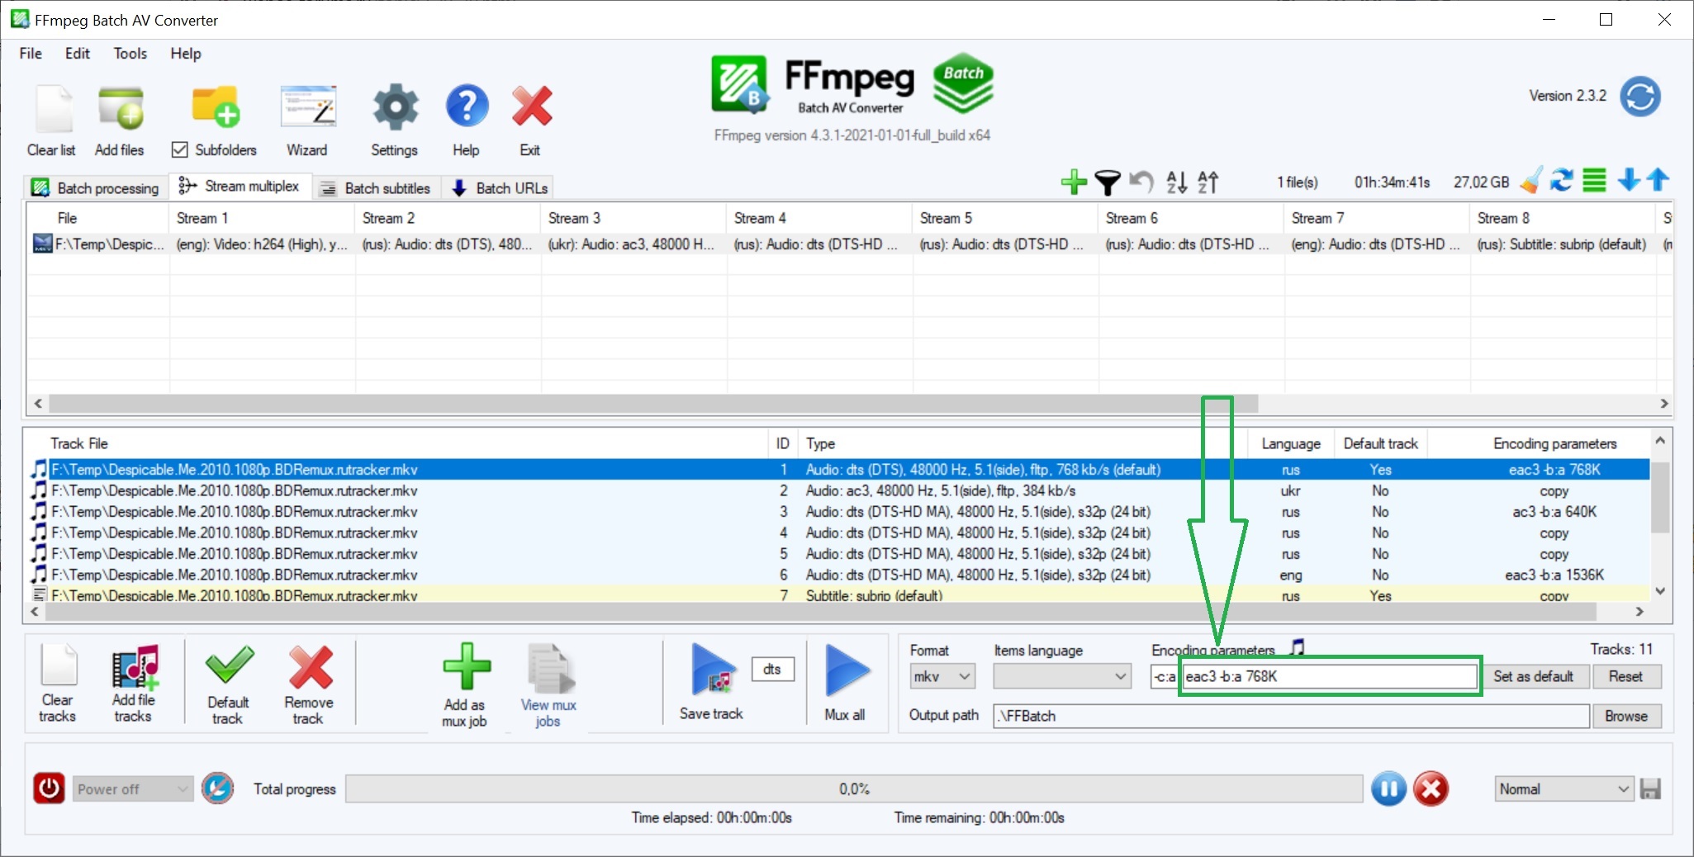Image resolution: width=1694 pixels, height=857 pixels.
Task: Click the Add files icon
Action: pos(121,108)
